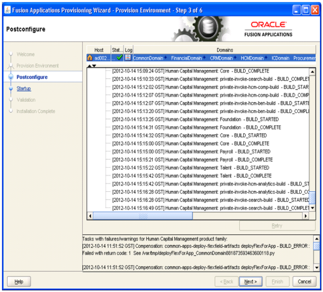Select the 15:15:22 Talent BUILD_STARTED log line
323x292 pixels.
190,168
